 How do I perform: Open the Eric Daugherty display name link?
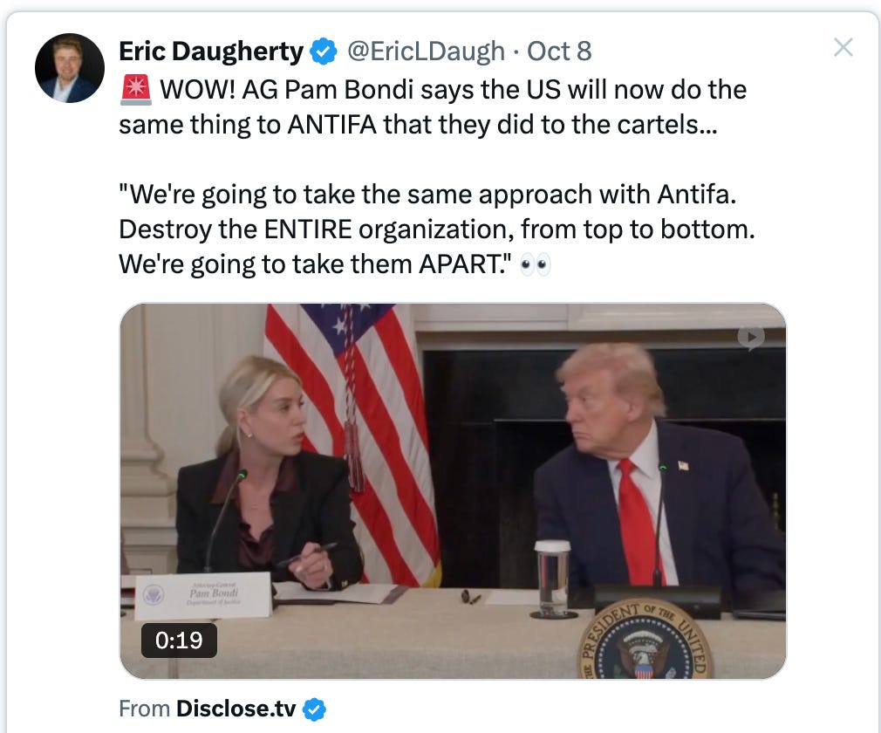tap(211, 51)
